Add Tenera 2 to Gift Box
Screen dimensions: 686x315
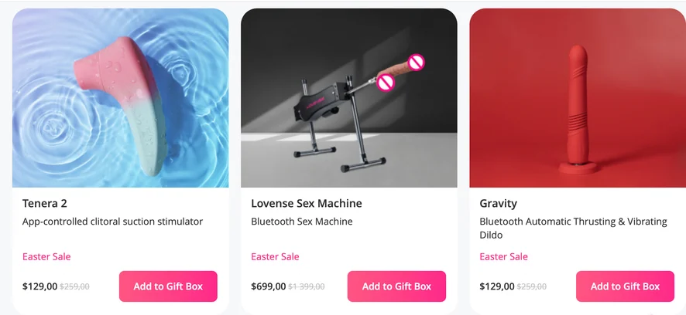pos(168,286)
